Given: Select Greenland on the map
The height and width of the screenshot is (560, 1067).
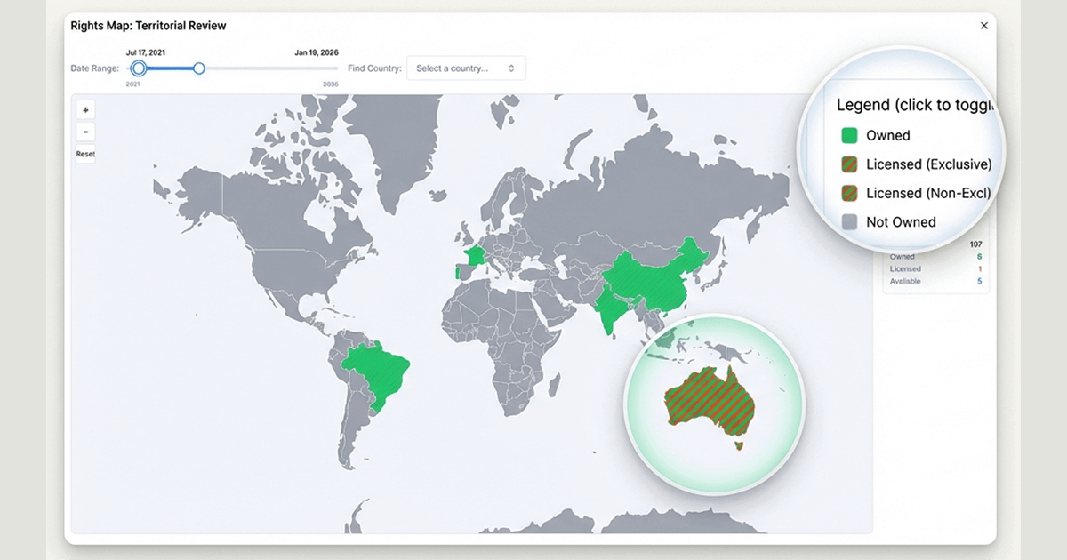Looking at the screenshot, I should tap(391, 142).
